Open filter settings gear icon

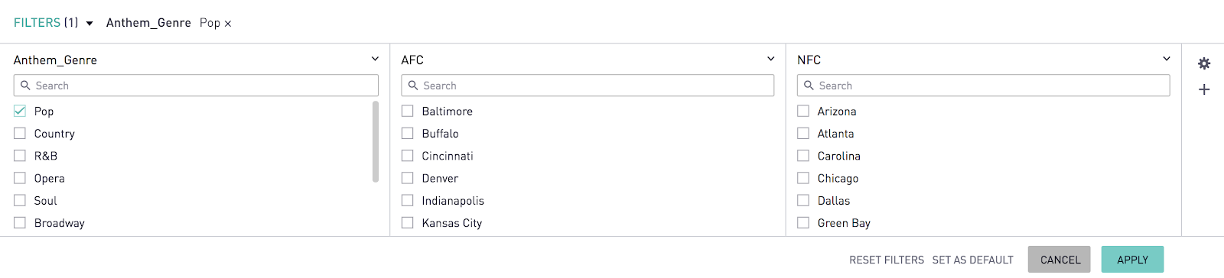click(x=1204, y=63)
